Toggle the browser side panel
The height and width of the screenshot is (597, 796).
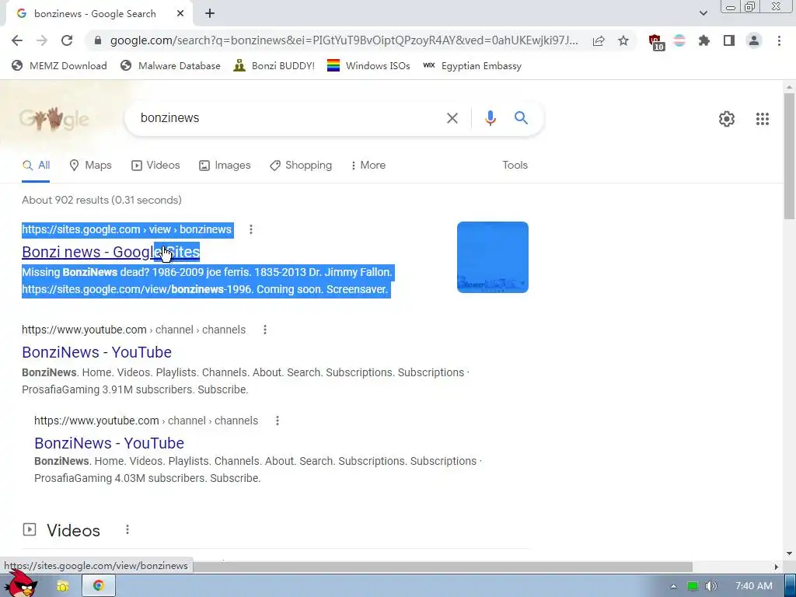pyautogui.click(x=729, y=40)
